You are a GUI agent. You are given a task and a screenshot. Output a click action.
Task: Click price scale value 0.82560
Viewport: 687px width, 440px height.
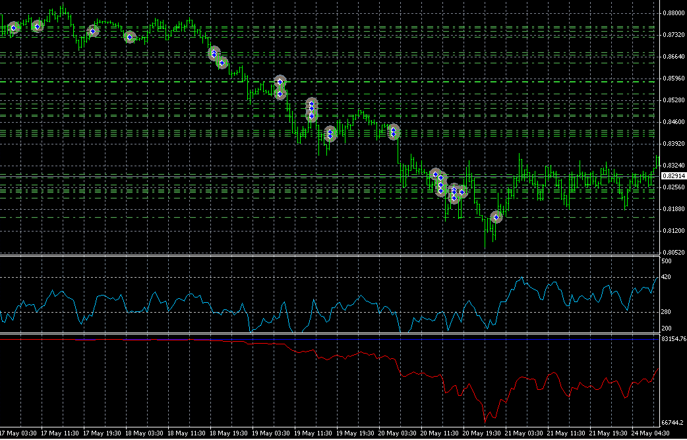click(x=674, y=187)
